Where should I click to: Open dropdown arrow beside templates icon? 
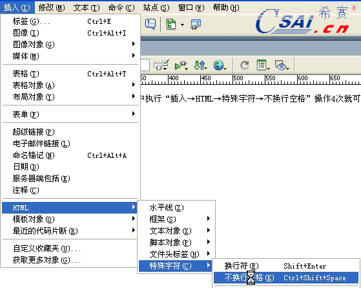pos(182,25)
